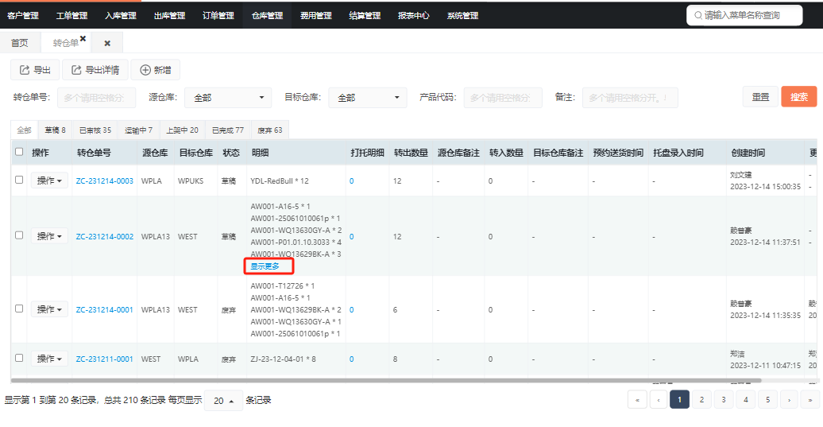Check the row ZC-231214-0003 checkbox
The image size is (823, 427).
click(19, 180)
